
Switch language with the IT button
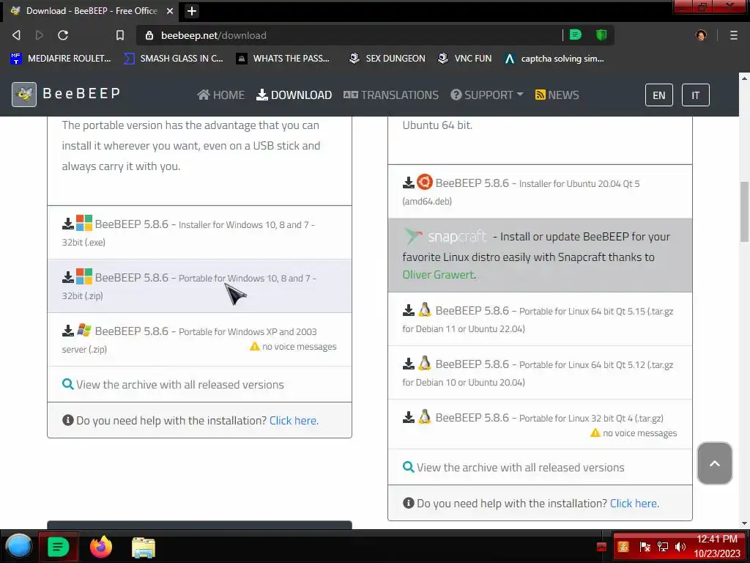(x=696, y=95)
